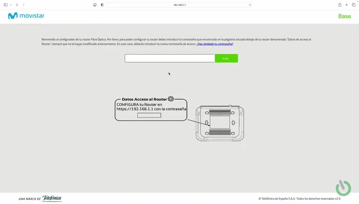Click the privacy shield icon
359x204 pixels.
(x=103, y=5)
